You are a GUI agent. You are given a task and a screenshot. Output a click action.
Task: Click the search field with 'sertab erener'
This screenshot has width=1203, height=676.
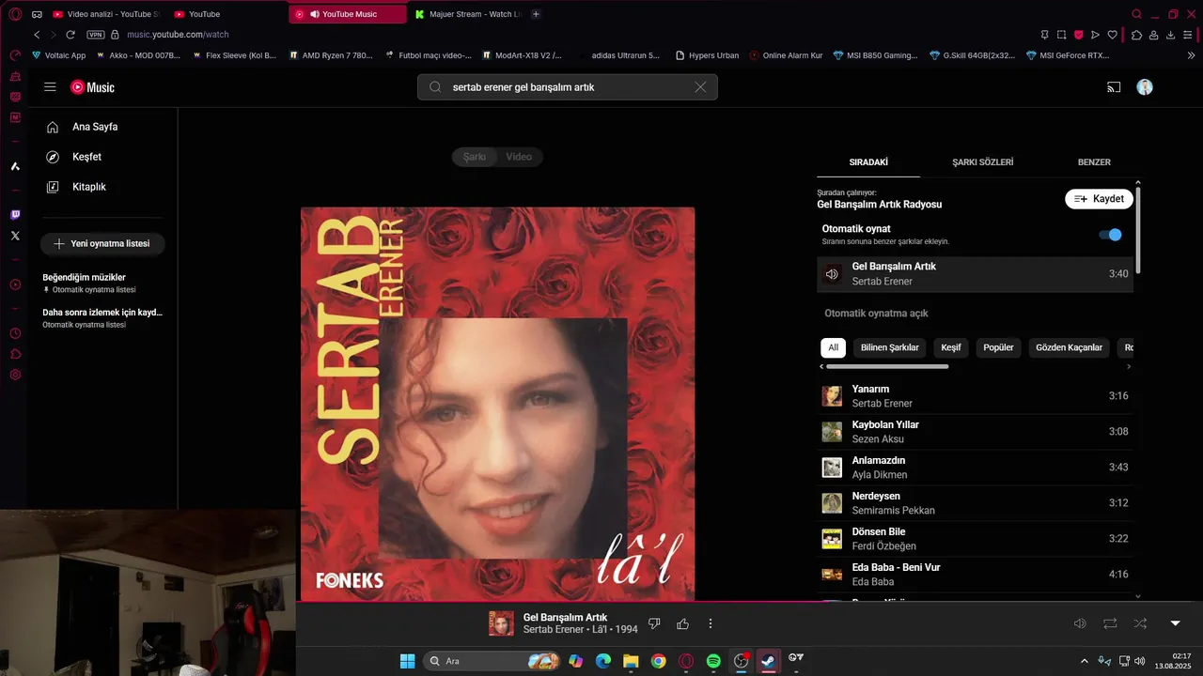(568, 87)
